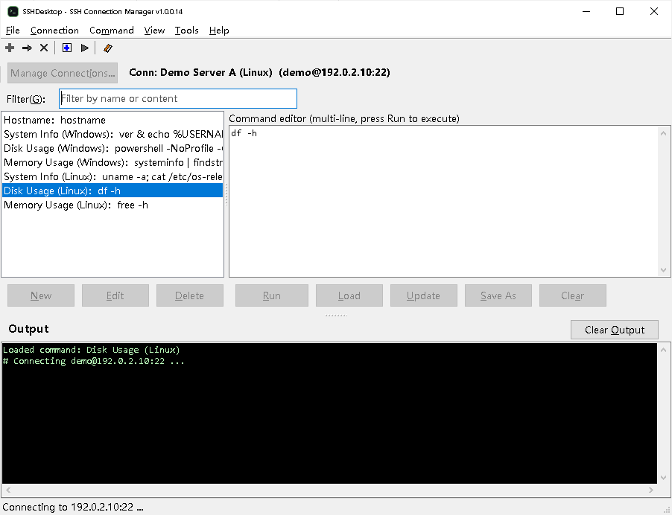Click the SSHDesktop app icon in title bar

click(x=13, y=12)
